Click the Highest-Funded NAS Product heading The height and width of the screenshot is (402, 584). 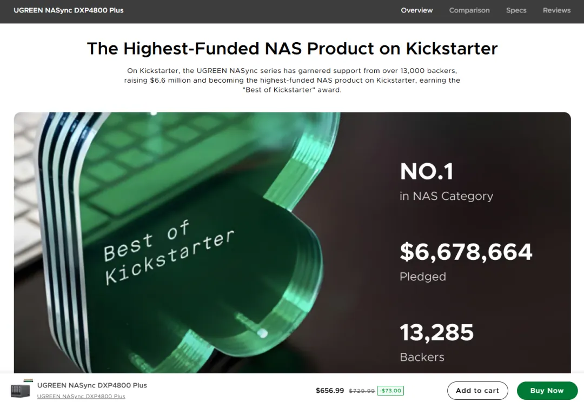[x=292, y=49]
